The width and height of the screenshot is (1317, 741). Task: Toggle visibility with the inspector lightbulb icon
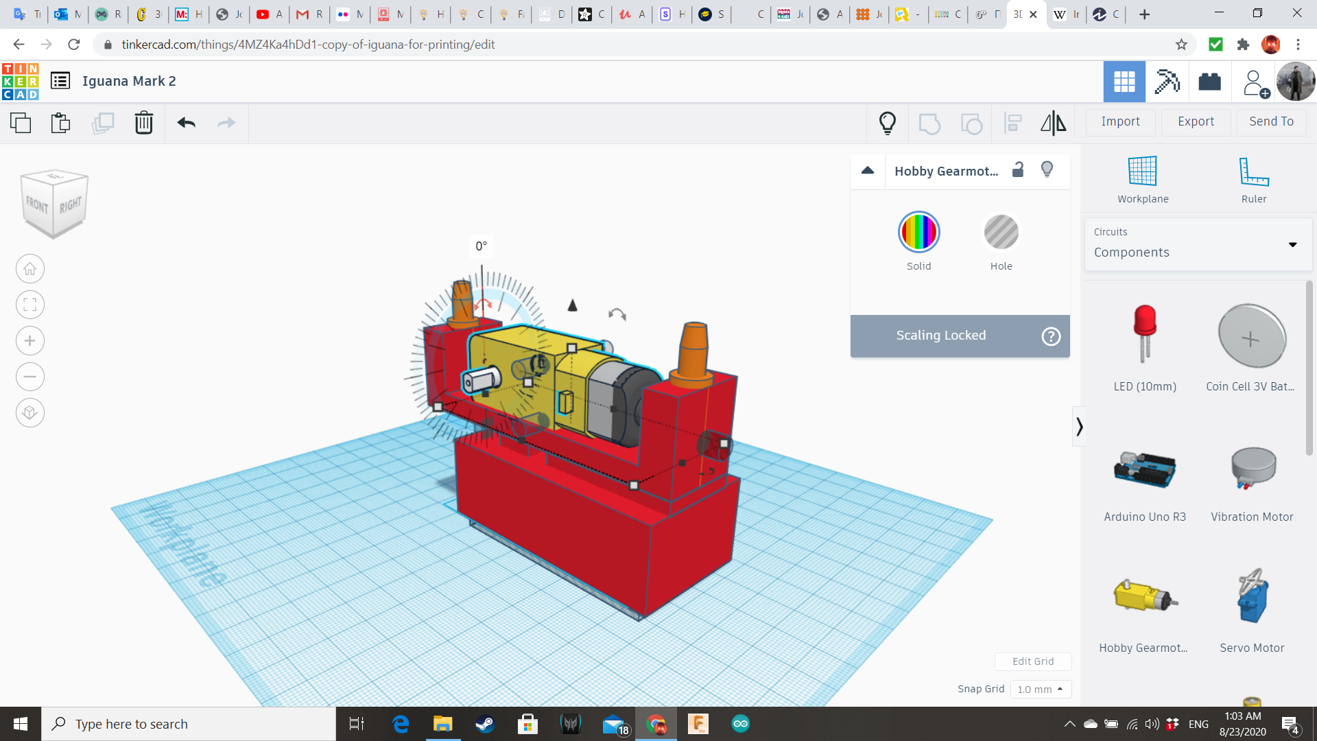[x=1047, y=169]
